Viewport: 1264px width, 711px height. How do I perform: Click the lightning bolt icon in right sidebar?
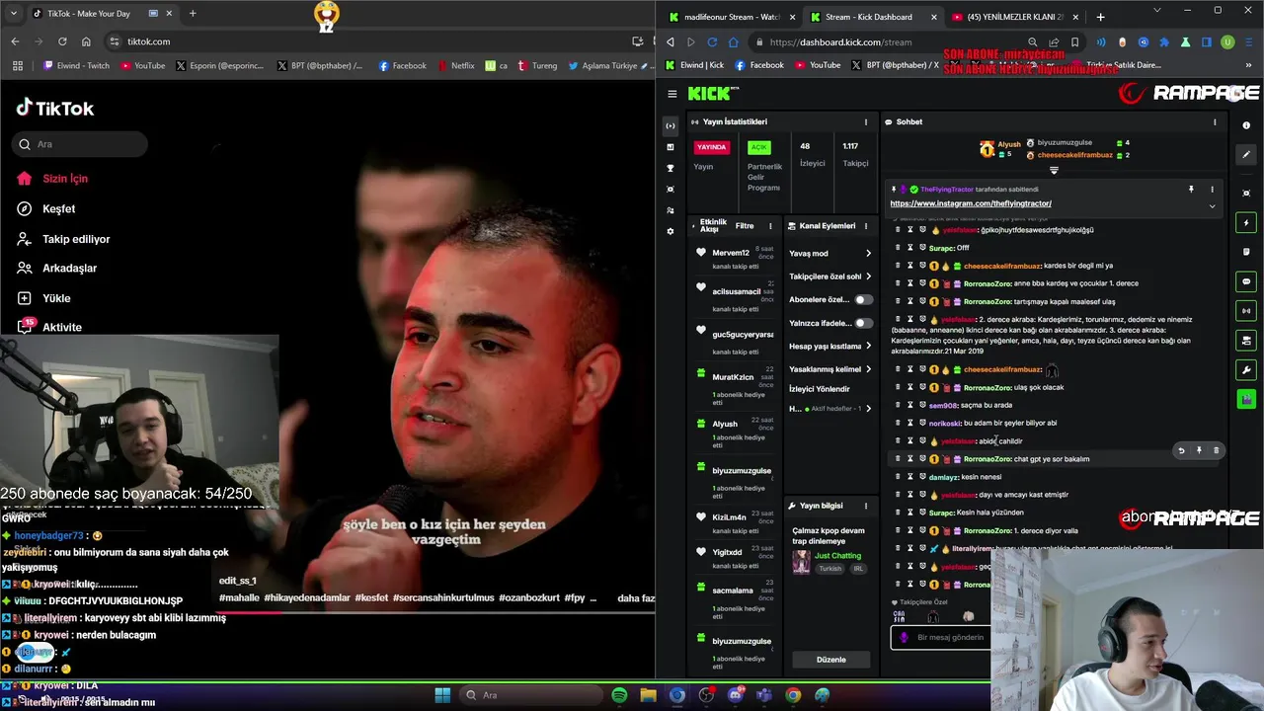point(1246,223)
